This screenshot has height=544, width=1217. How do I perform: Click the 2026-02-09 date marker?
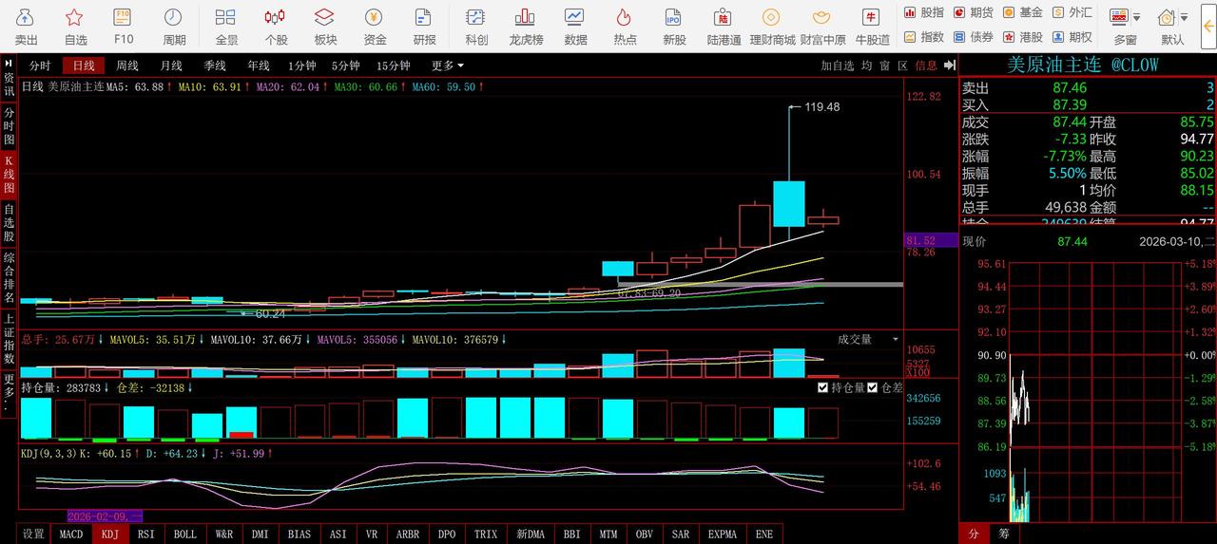(105, 516)
